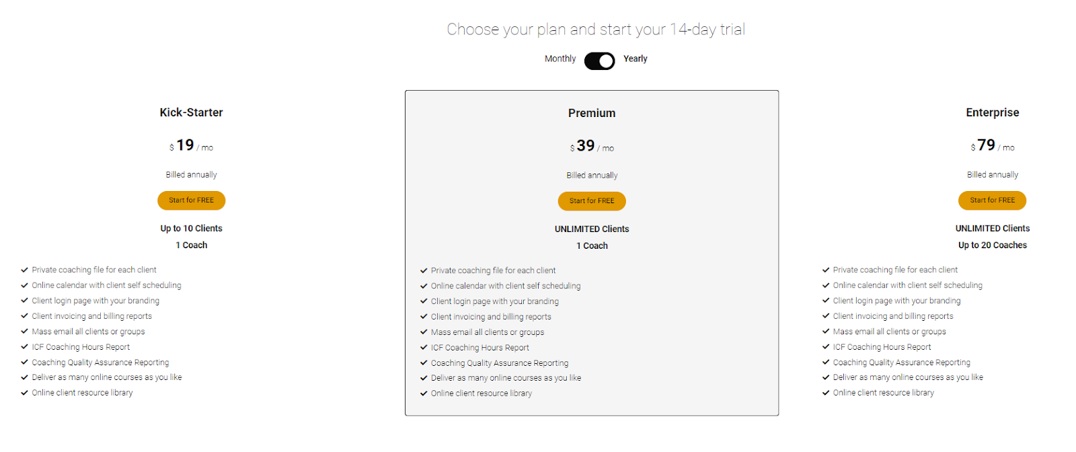This screenshot has width=1076, height=452.
Task: Click checkmark beside Enterprise Online calendar feature
Action: [x=826, y=285]
